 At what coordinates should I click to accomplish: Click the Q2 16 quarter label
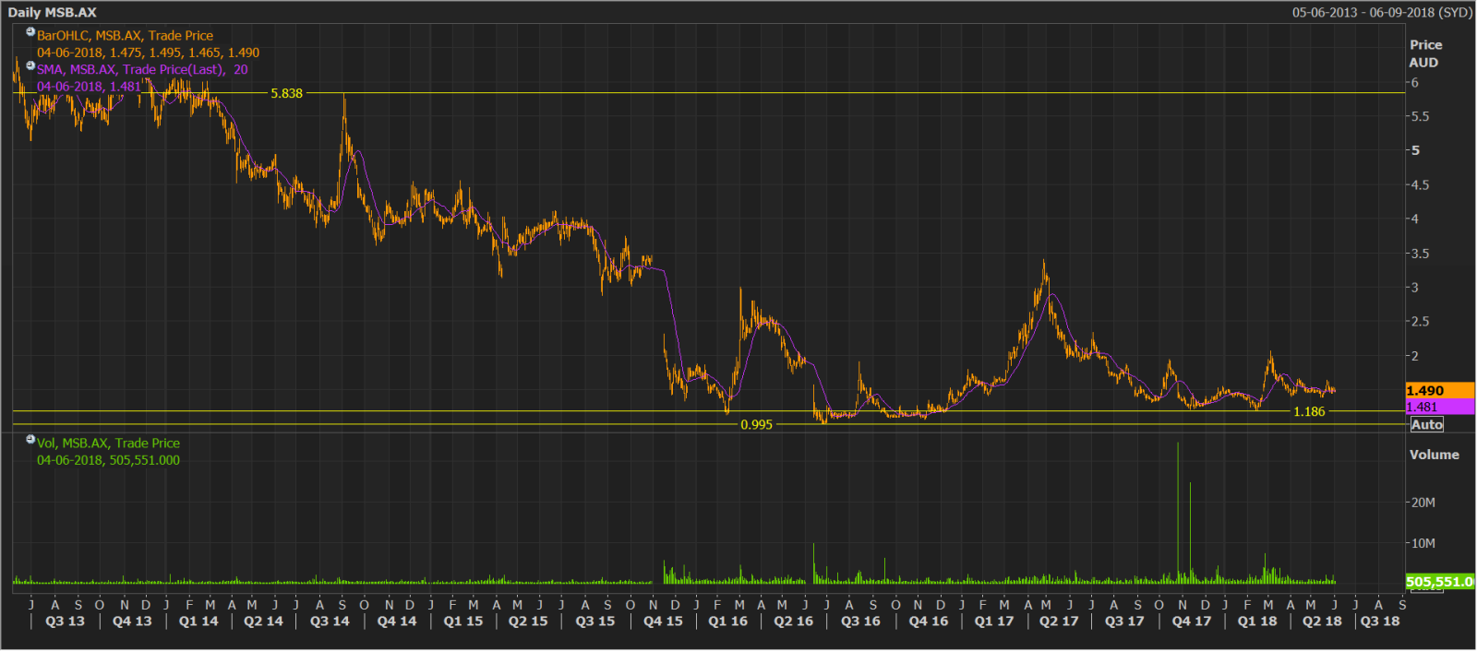[794, 621]
